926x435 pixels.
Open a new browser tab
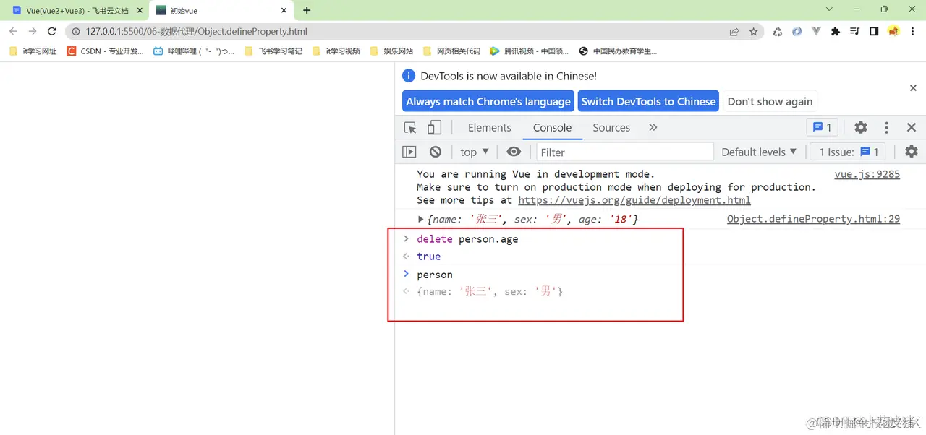click(307, 10)
